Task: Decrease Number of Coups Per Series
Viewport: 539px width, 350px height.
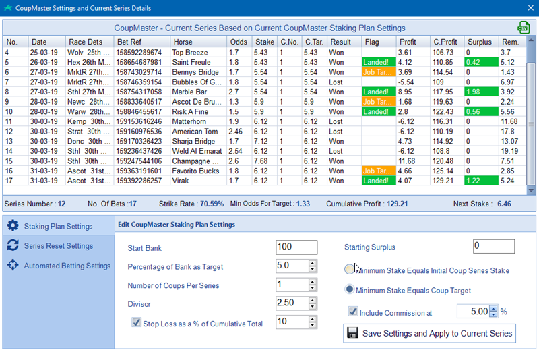Action: pos(313,288)
